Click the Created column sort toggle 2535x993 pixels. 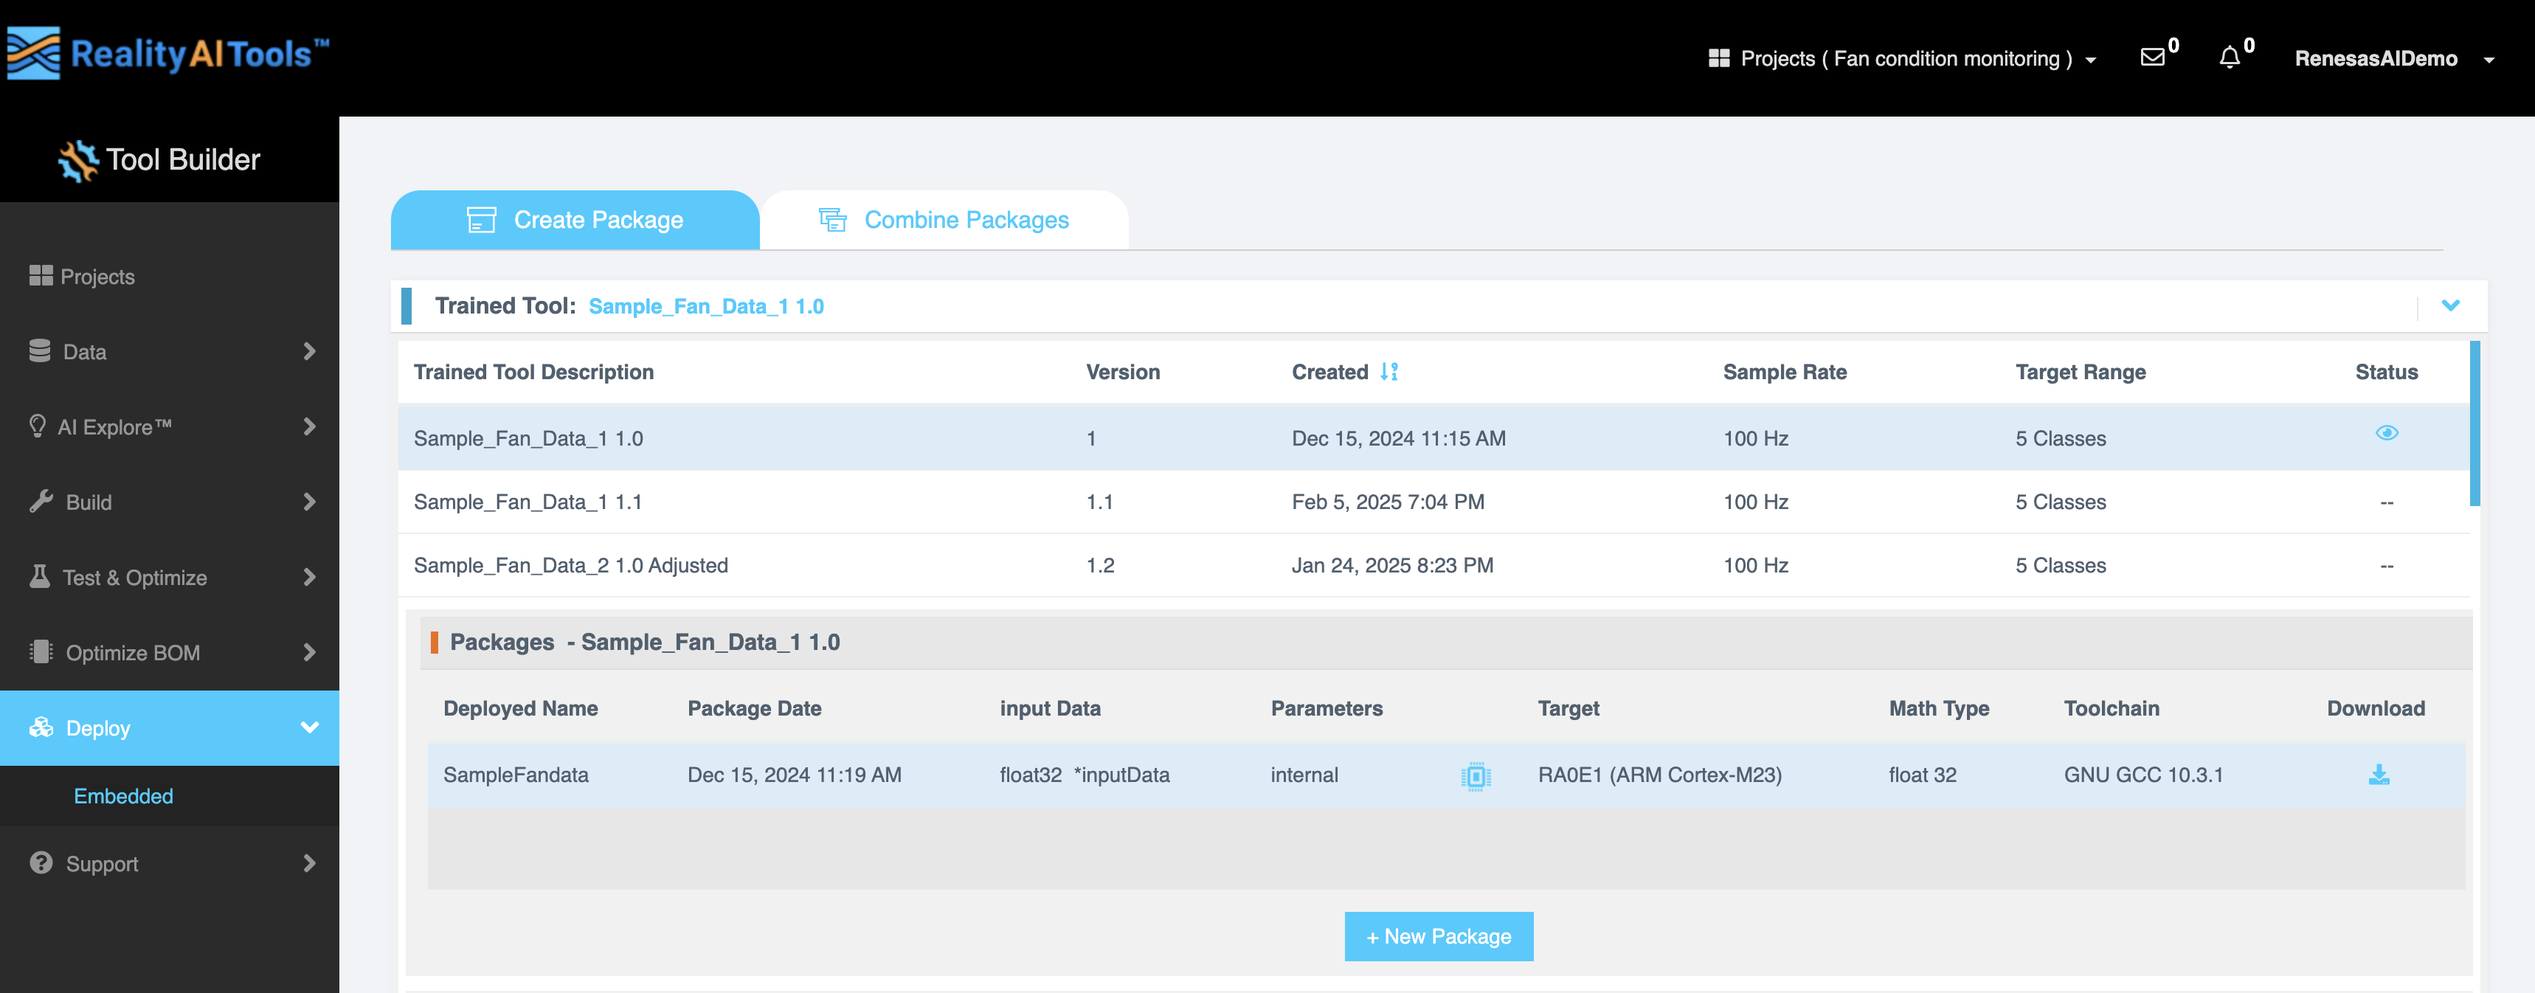tap(1388, 372)
